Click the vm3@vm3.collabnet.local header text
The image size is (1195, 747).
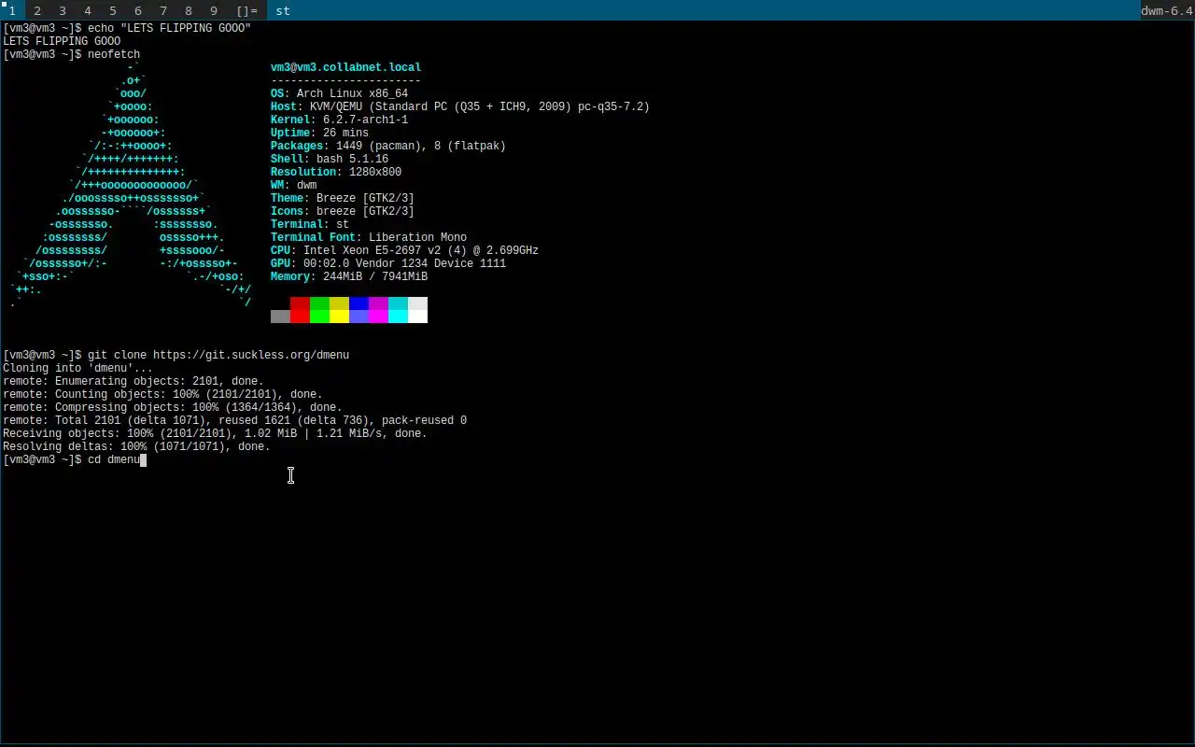pos(345,67)
